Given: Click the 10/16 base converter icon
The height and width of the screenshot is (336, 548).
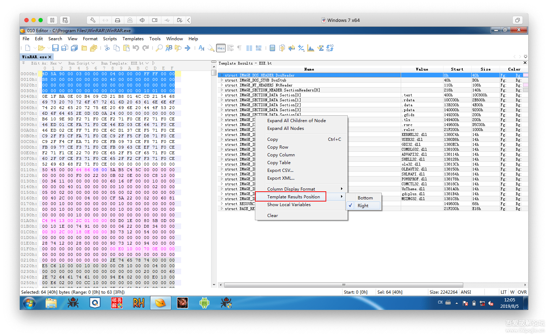Looking at the screenshot, I should coord(330,48).
